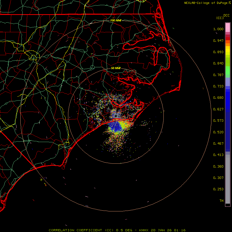This screenshot has height=232, width=232.
Task: Click the CORRELATION COEFFICIENT caption title
Action: [x=81, y=230]
